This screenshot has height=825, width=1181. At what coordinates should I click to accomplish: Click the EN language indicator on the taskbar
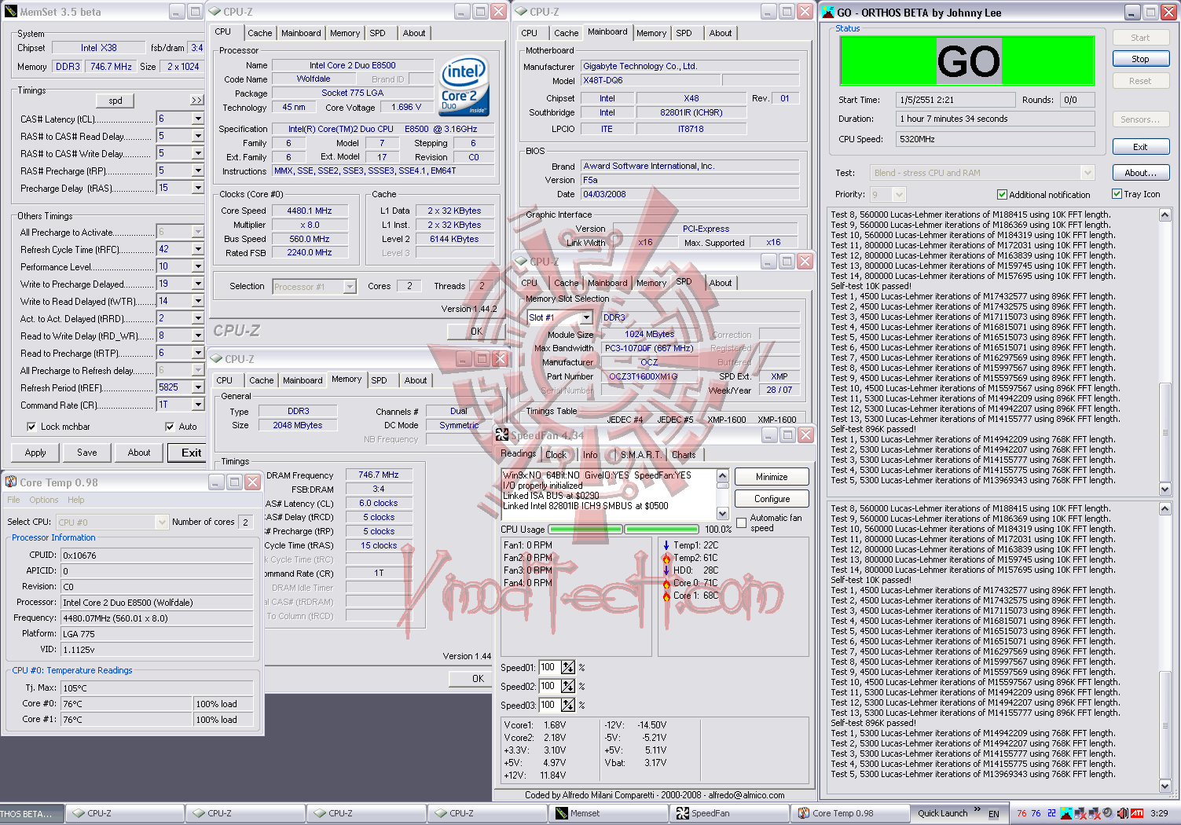(994, 814)
